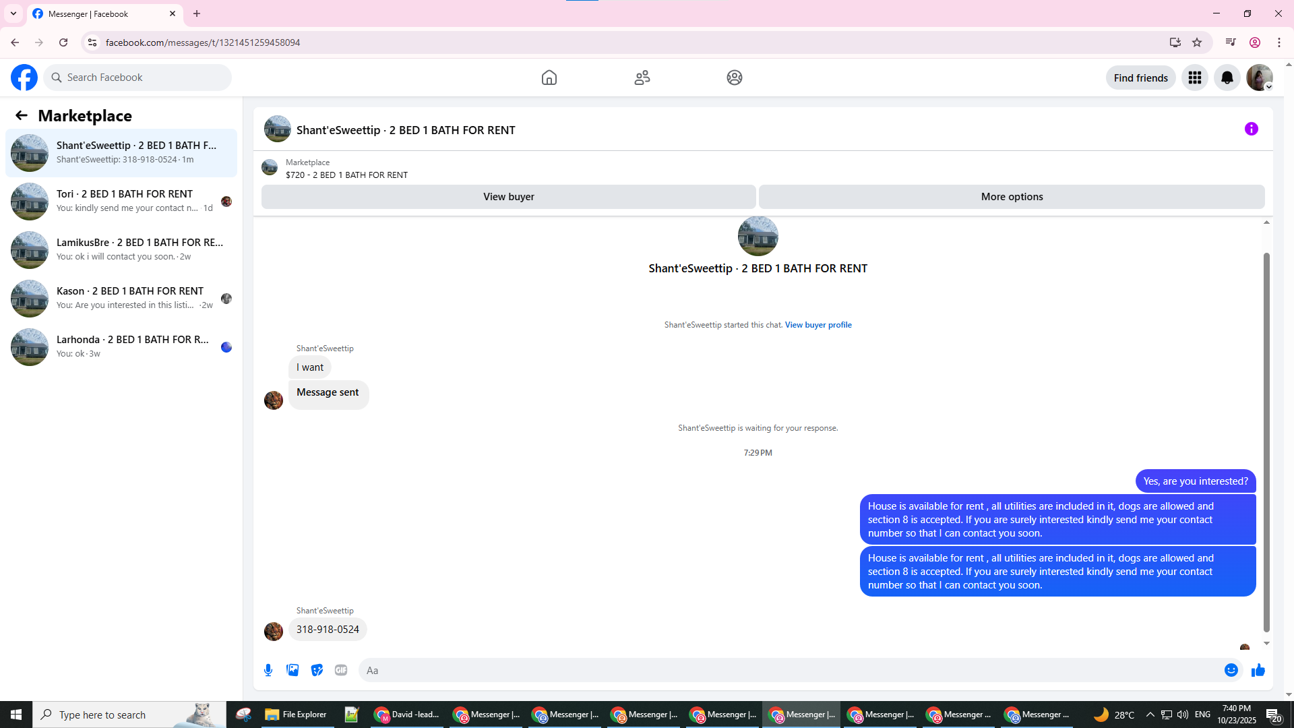Viewport: 1294px width, 728px height.
Task: Click the View buyer button
Action: point(508,197)
